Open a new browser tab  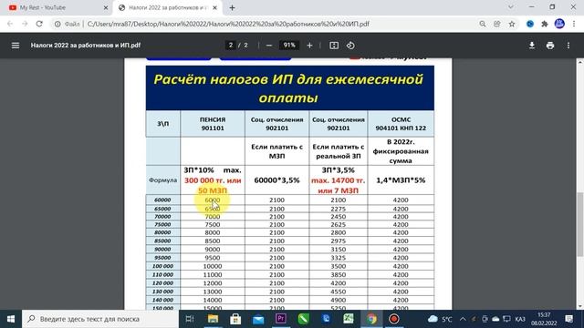pos(232,7)
